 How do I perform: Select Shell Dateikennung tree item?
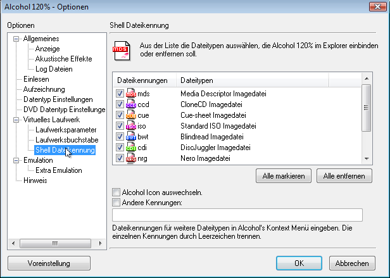click(x=65, y=150)
